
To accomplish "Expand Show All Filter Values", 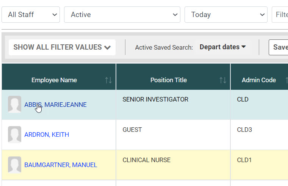I will [x=62, y=47].
